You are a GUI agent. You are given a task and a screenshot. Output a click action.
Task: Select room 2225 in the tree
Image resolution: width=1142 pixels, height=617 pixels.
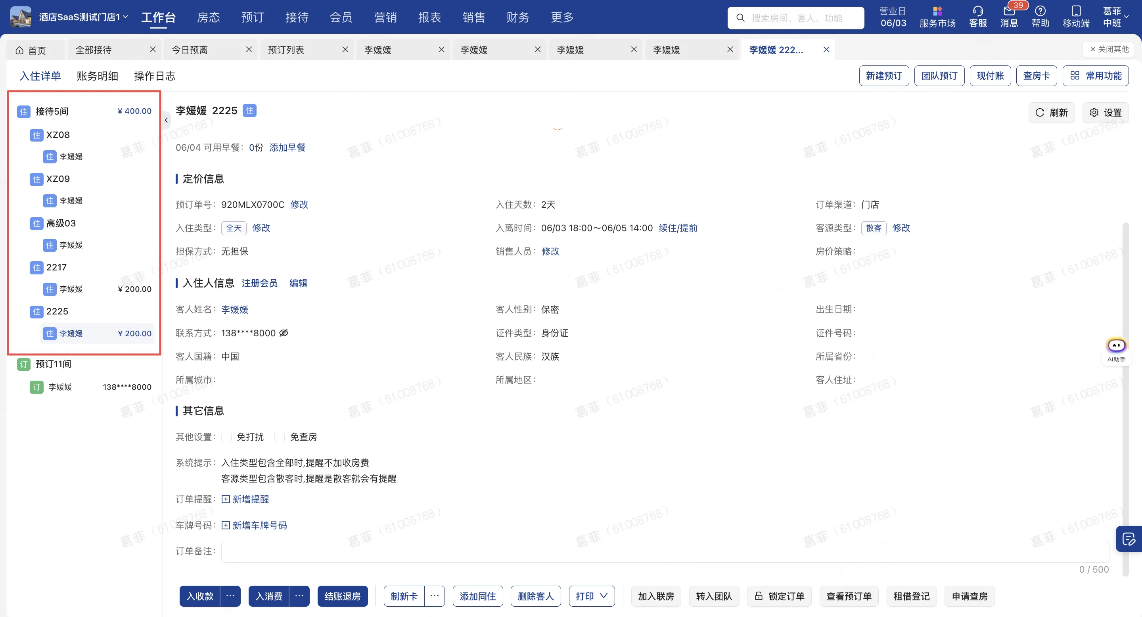(57, 312)
